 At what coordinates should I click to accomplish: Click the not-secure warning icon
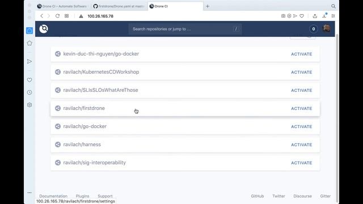click(x=81, y=16)
